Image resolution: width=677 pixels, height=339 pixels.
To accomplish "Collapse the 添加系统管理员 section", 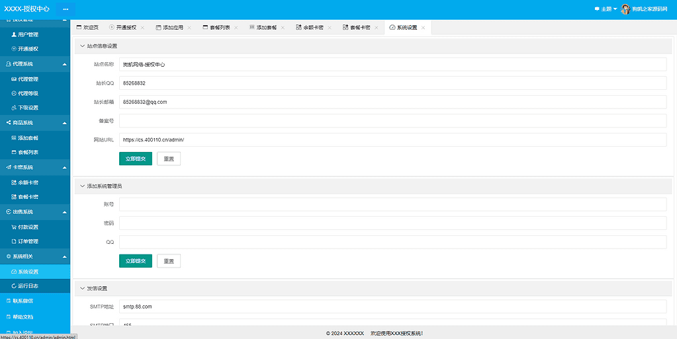I will tap(82, 186).
